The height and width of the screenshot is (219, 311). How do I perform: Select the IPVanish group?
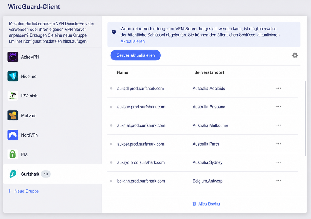[x=52, y=96]
